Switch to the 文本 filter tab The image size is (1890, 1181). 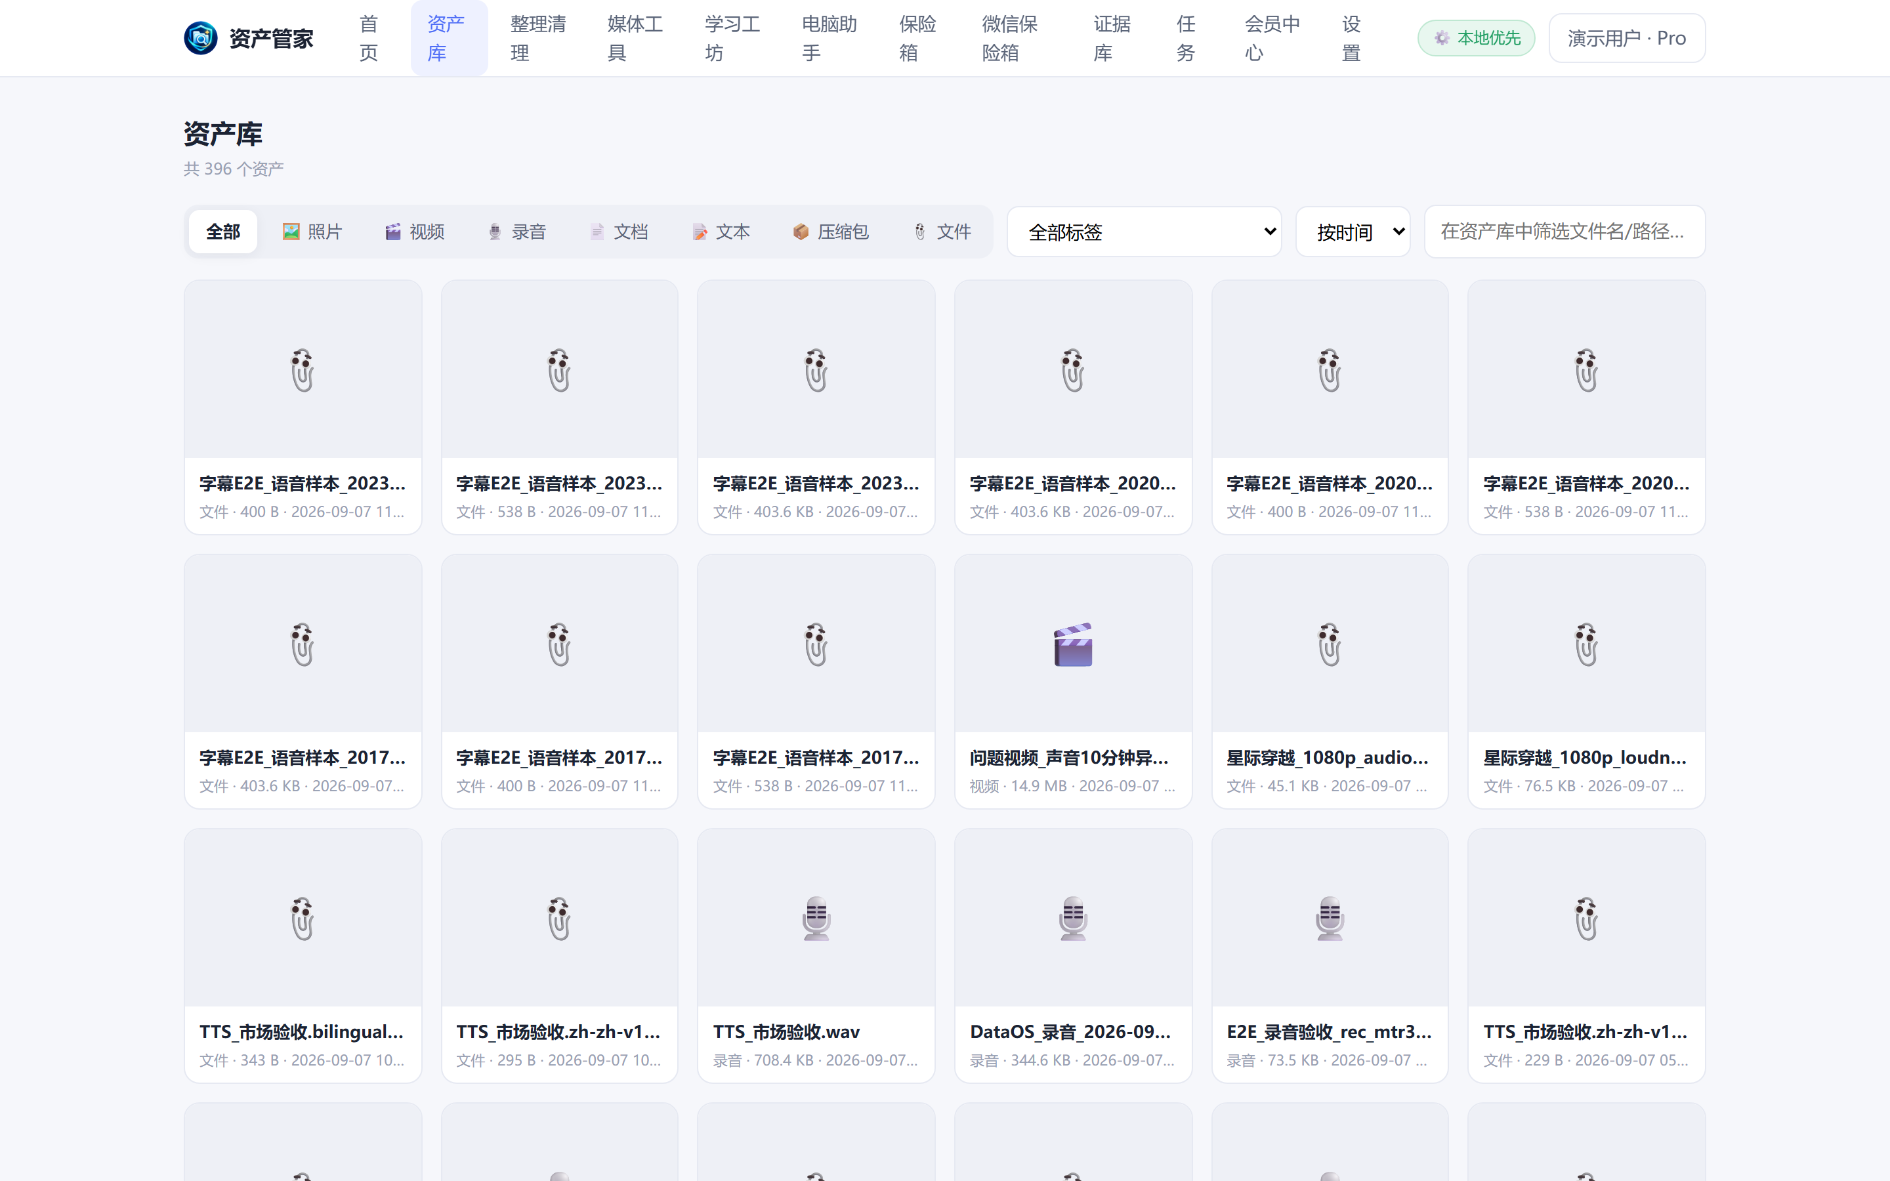pos(721,232)
